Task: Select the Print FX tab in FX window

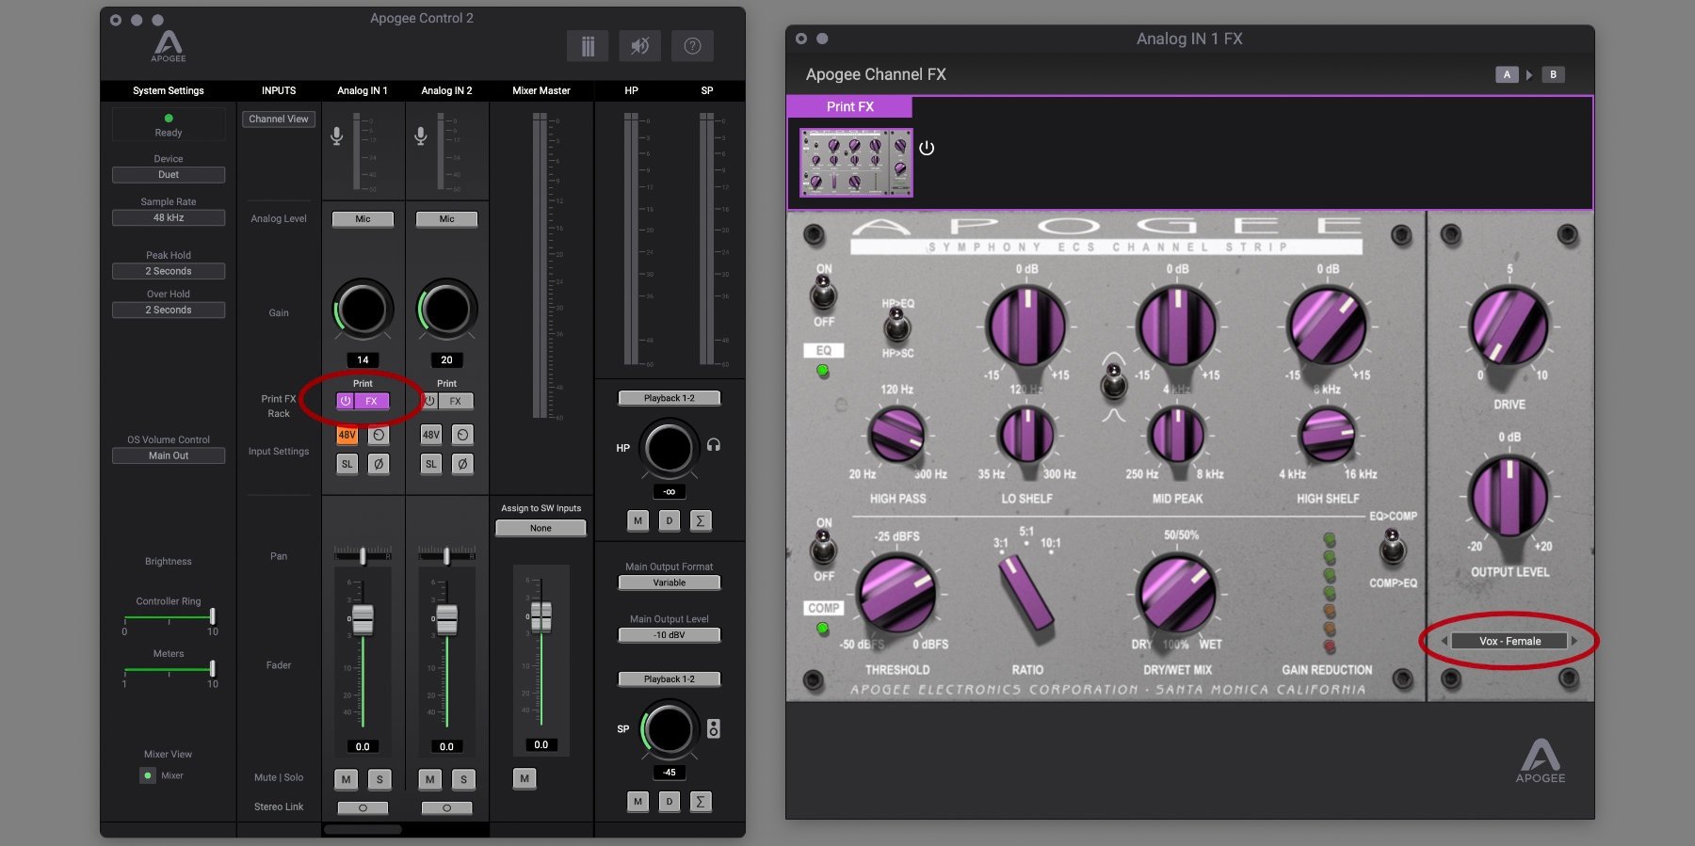Action: point(850,106)
